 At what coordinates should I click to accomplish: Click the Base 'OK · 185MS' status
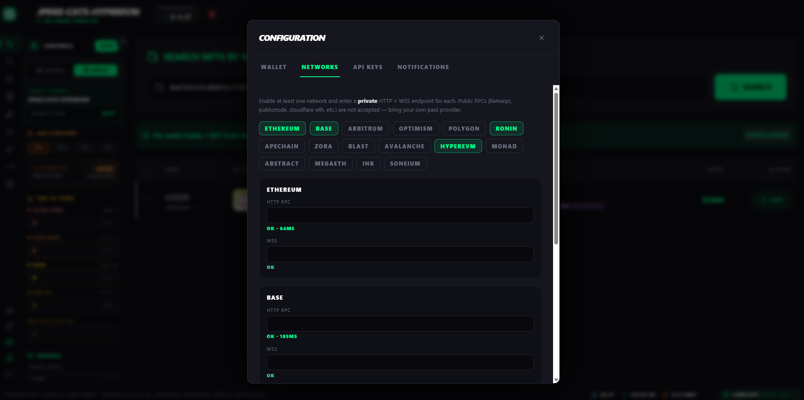click(282, 336)
